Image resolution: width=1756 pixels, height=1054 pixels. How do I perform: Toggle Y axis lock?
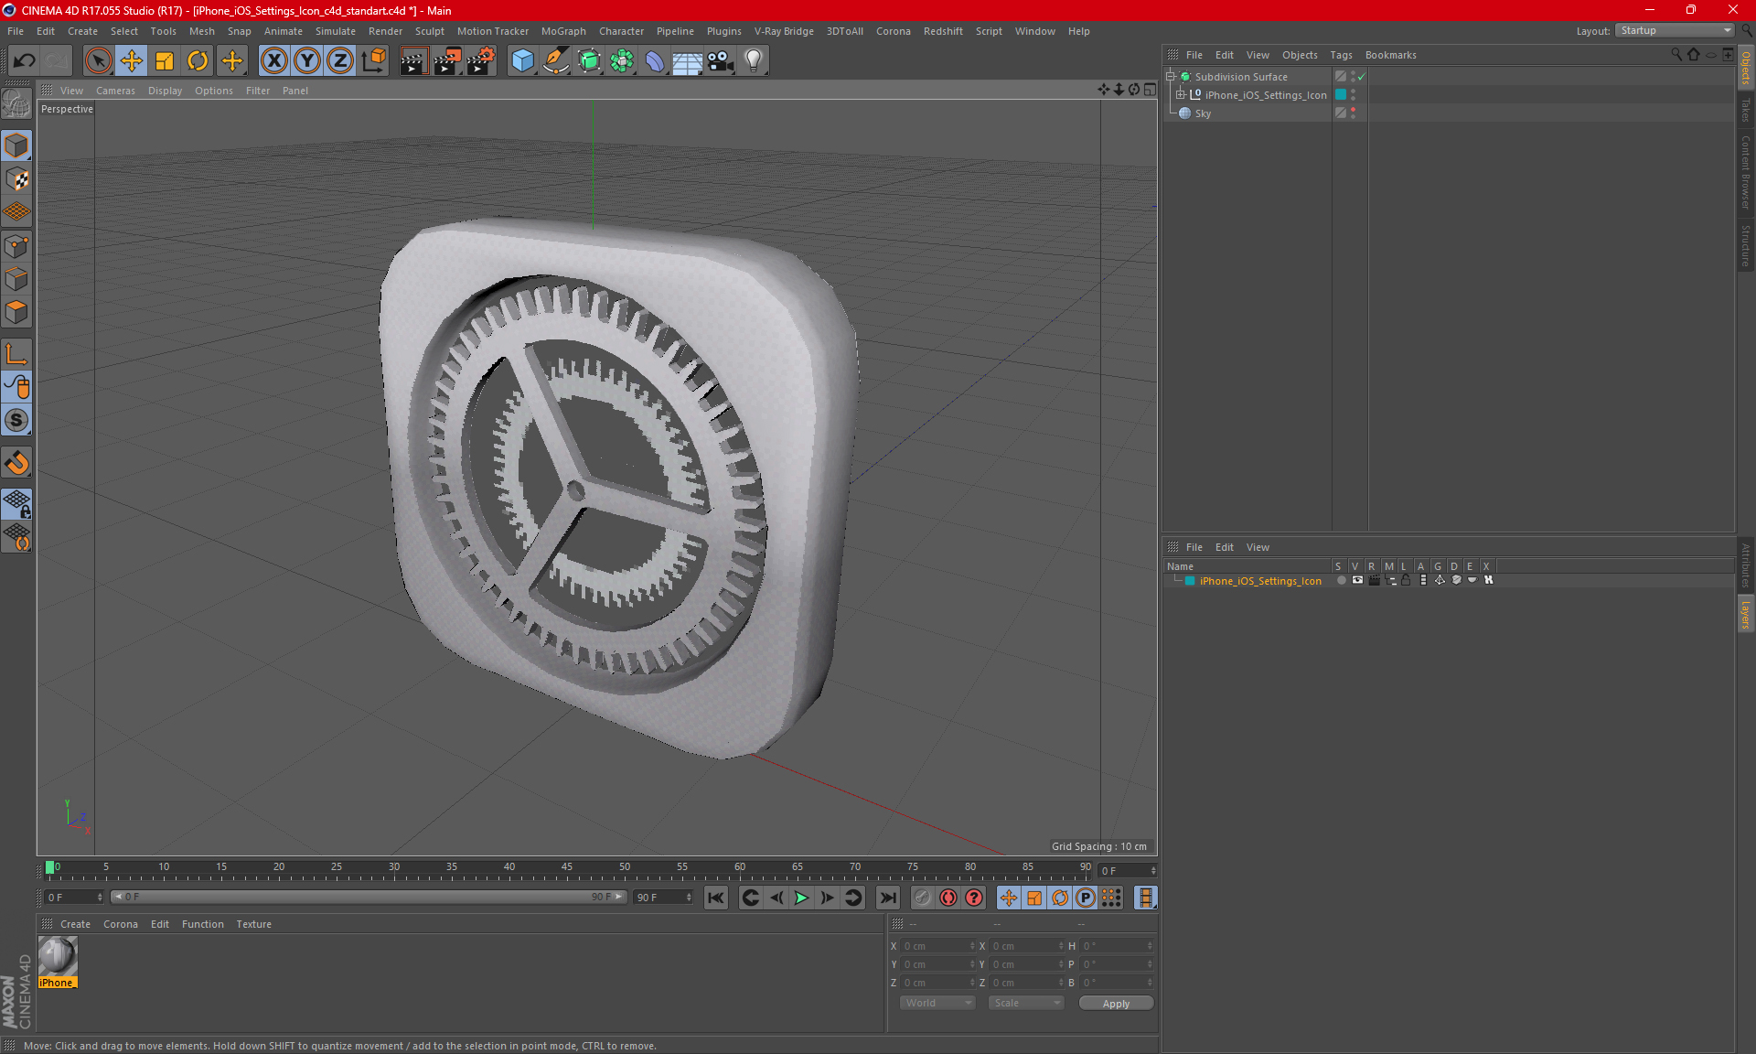[307, 60]
